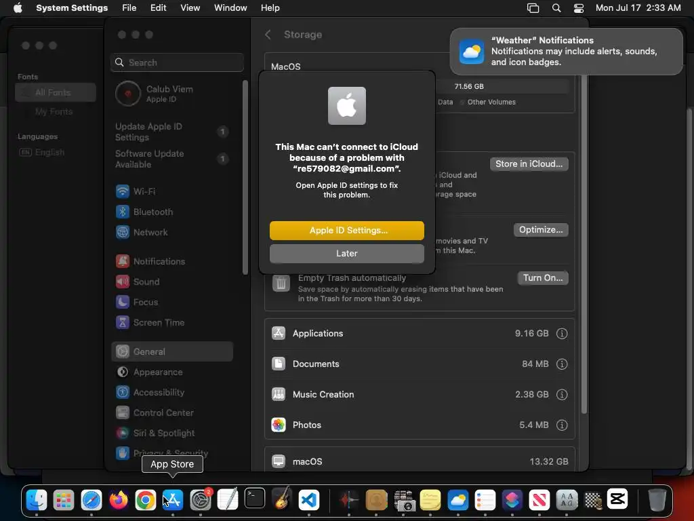The height and width of the screenshot is (521, 694).
Task: Open the View menu
Action: pyautogui.click(x=190, y=8)
